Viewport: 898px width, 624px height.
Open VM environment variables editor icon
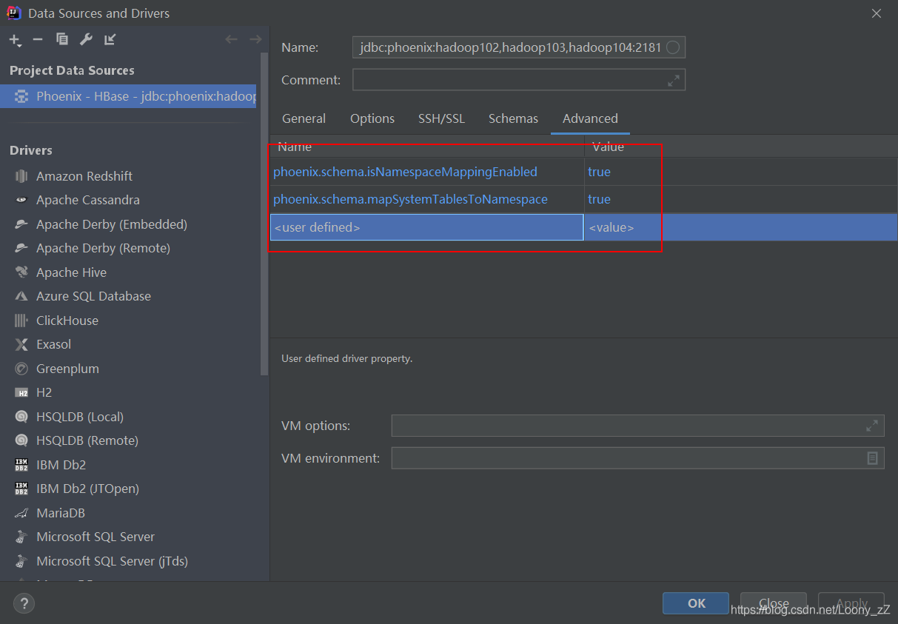coord(872,458)
